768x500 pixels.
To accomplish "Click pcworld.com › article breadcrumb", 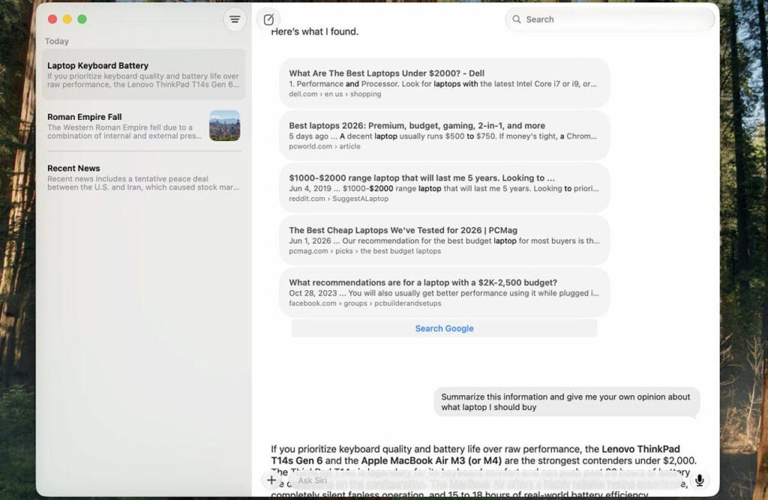I will click(x=325, y=146).
